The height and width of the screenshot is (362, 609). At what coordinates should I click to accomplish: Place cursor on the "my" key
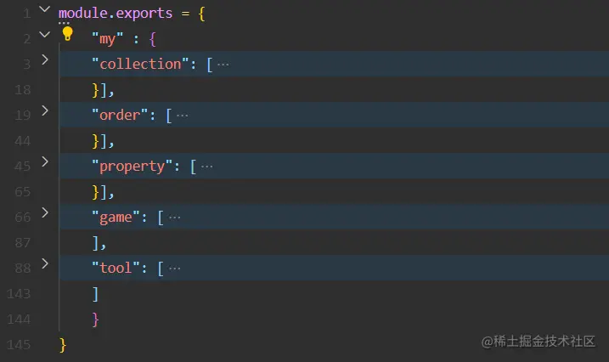[x=107, y=39]
